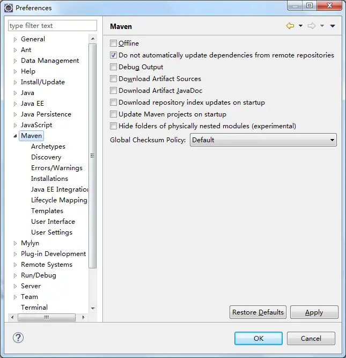Screen dimensions: 346x358
Task: Expand the Run/Debug node
Action: (16, 275)
